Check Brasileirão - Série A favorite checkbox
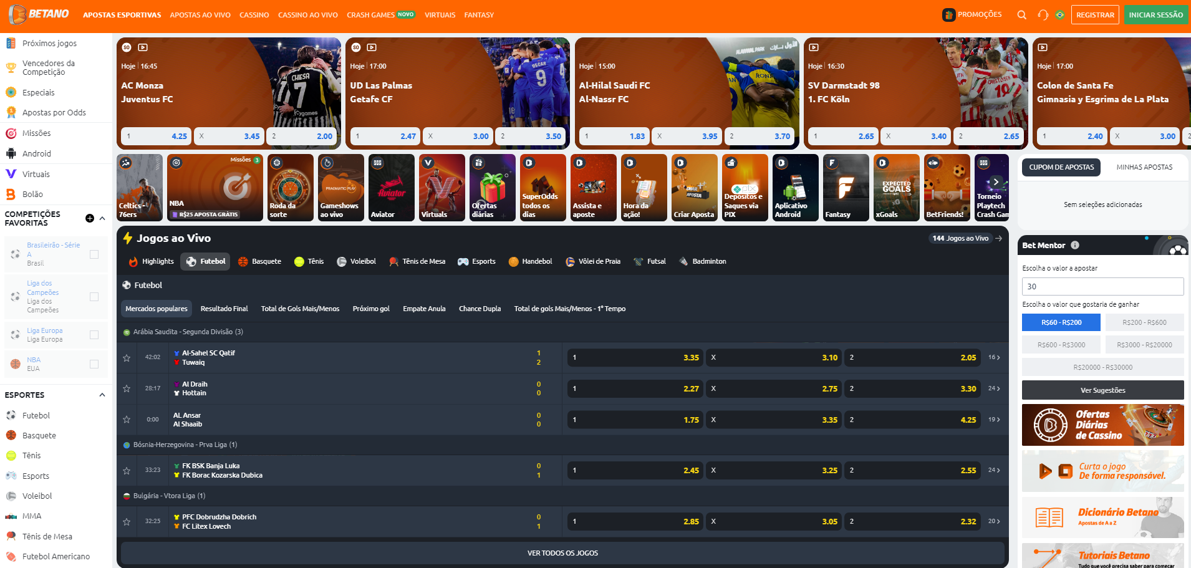This screenshot has height=568, width=1191. tap(94, 254)
